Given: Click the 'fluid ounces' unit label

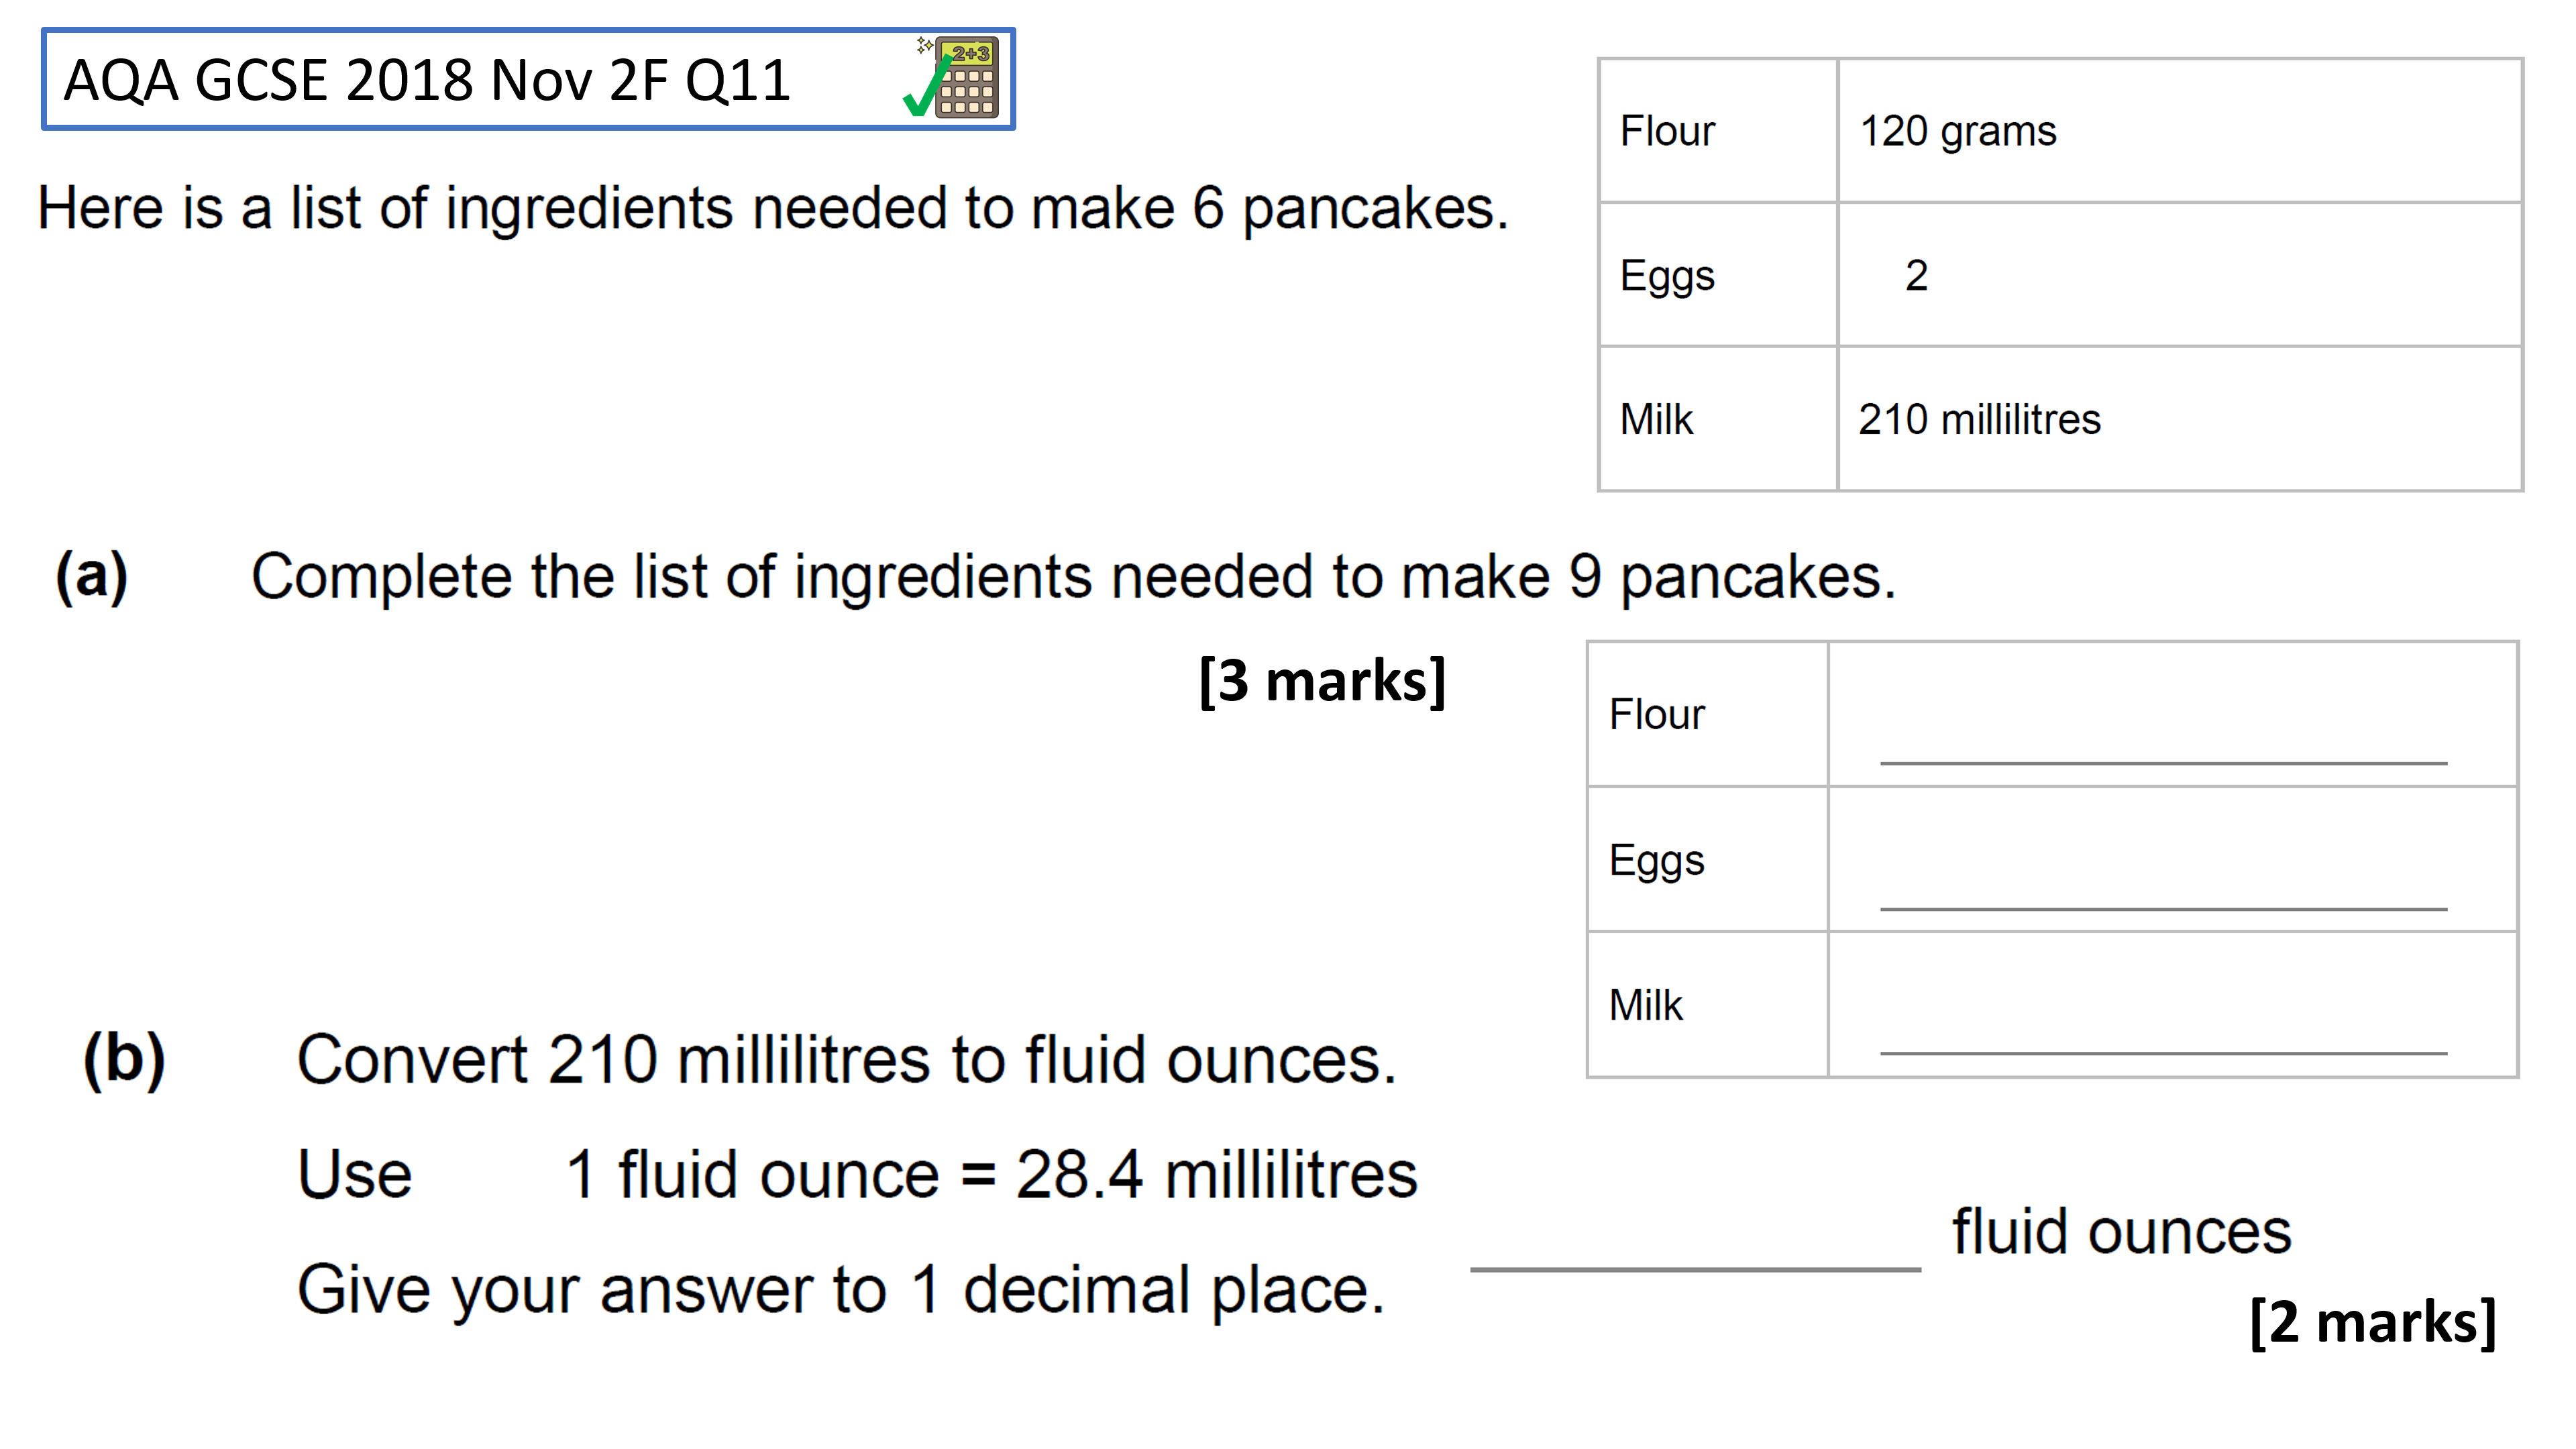Looking at the screenshot, I should [x=2122, y=1232].
